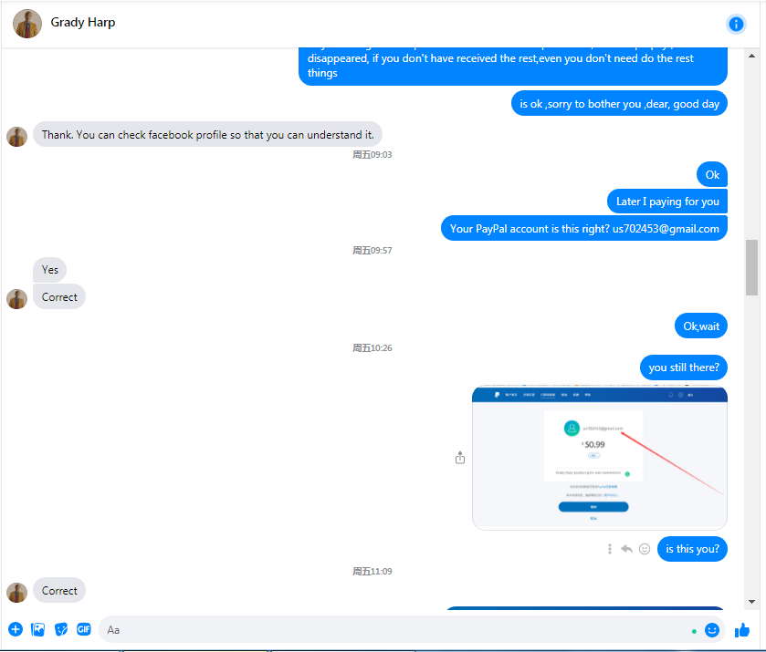Click the scrollbar up arrow

[x=751, y=57]
